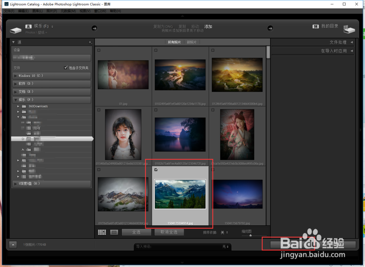Image resolution: width=365 pixels, height=267 pixels.
Task: Check the checkbox of 0182b75a6f1ec4a80120a12304672f.jpg
Action: tap(156, 110)
